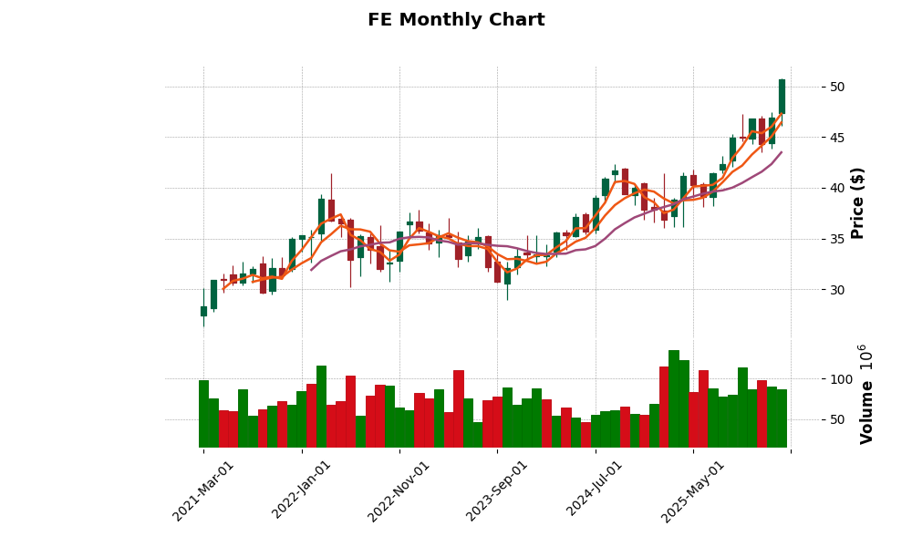Viewport: 912px width, 547px height.
Task: Click the 2025-May-01 date tick label
Action: [693, 490]
